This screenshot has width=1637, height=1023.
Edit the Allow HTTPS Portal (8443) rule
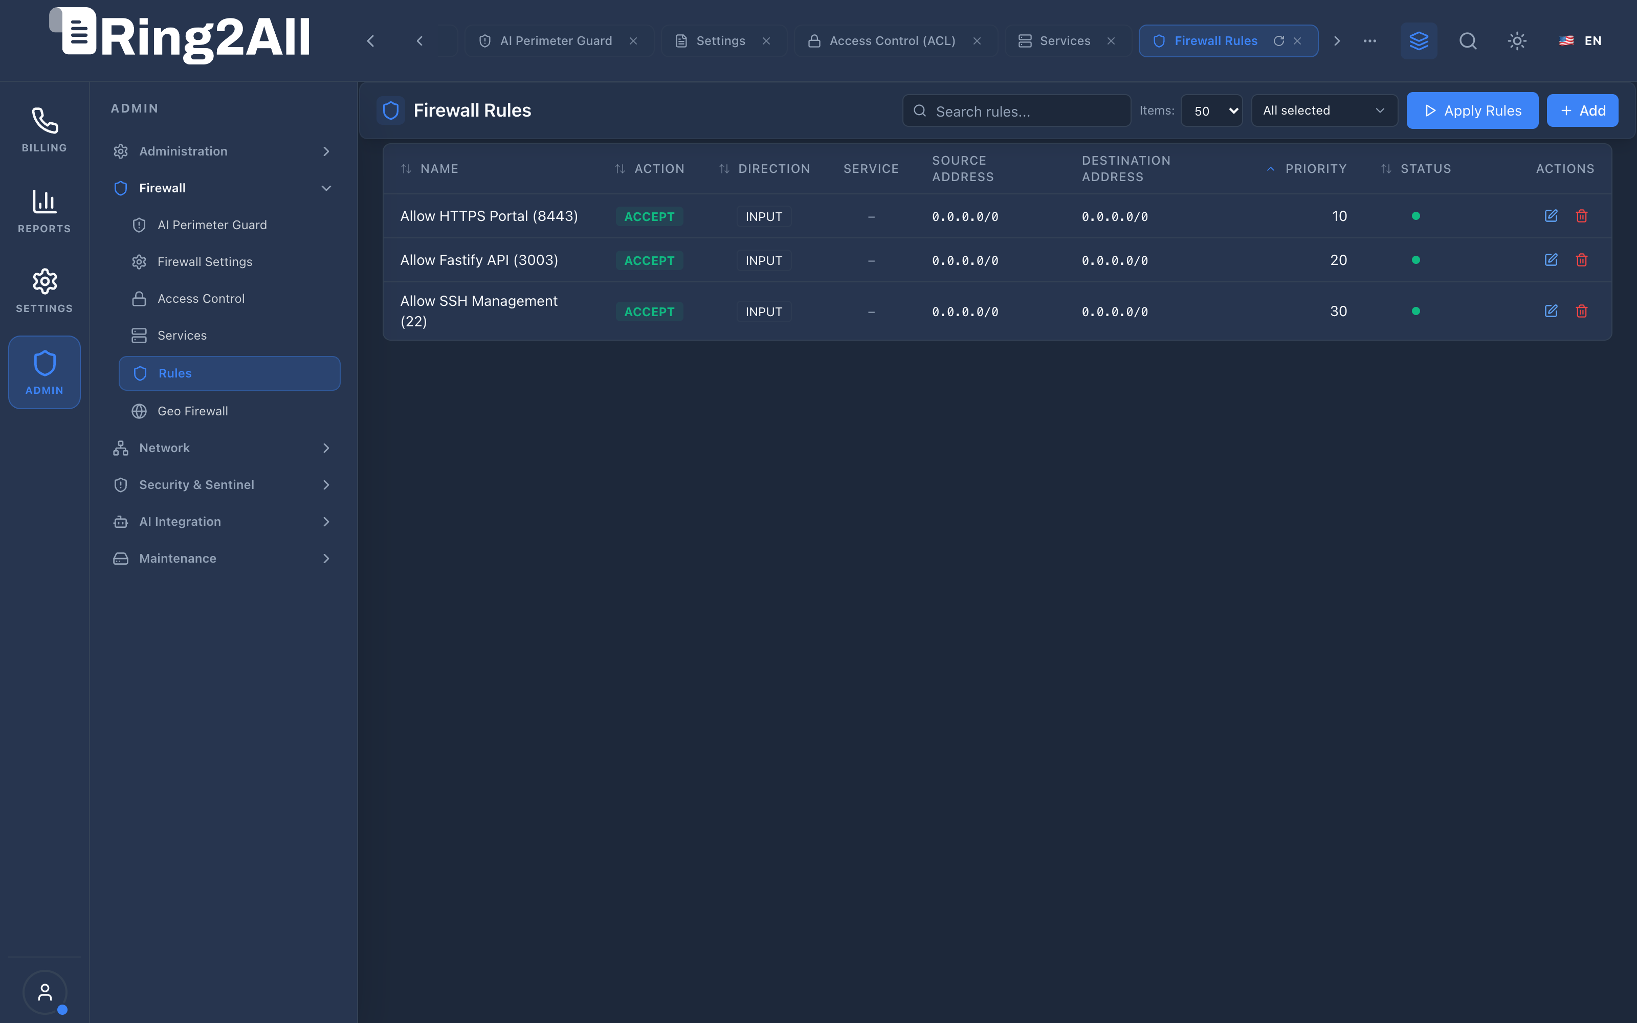pos(1551,216)
